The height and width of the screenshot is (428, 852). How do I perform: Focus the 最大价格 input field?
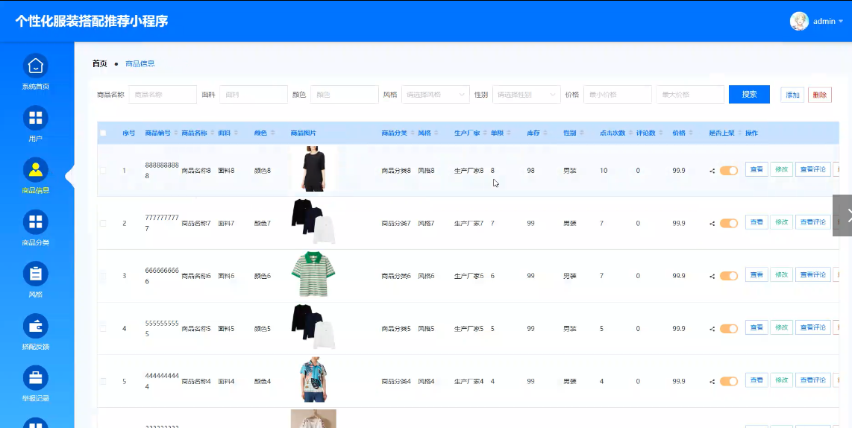[x=690, y=95]
